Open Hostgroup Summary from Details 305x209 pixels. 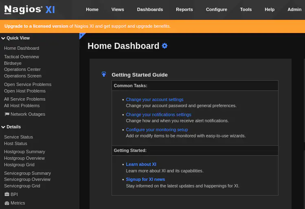click(24, 152)
